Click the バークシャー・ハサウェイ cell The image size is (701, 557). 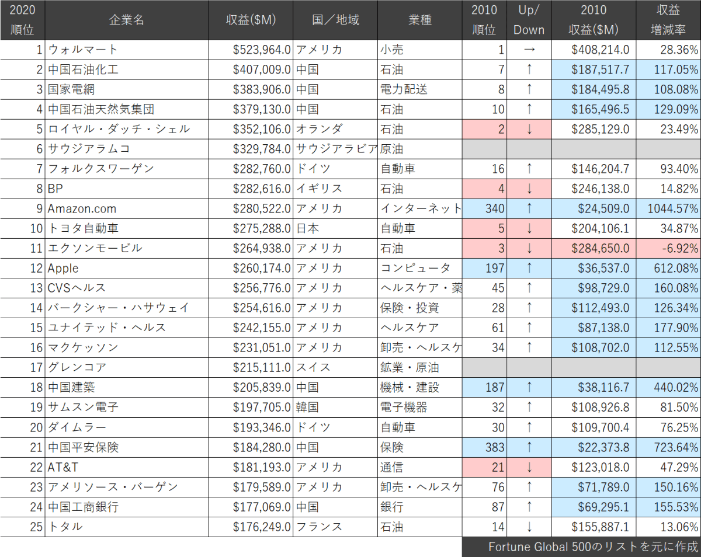(x=126, y=308)
